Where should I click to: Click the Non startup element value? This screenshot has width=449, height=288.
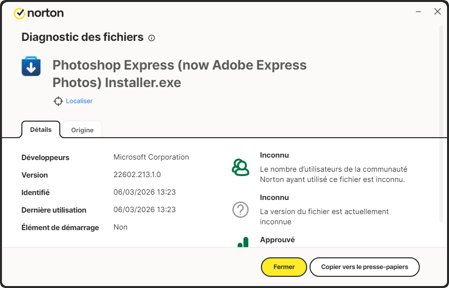tap(121, 227)
